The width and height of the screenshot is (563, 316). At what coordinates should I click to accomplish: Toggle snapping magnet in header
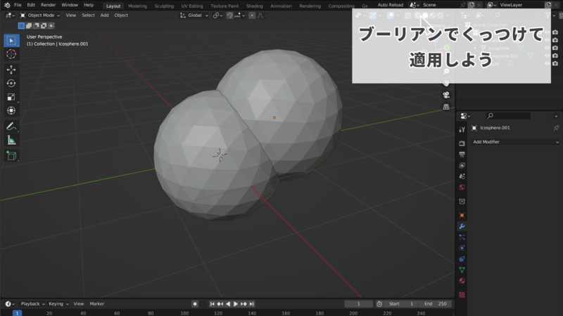tap(230, 15)
